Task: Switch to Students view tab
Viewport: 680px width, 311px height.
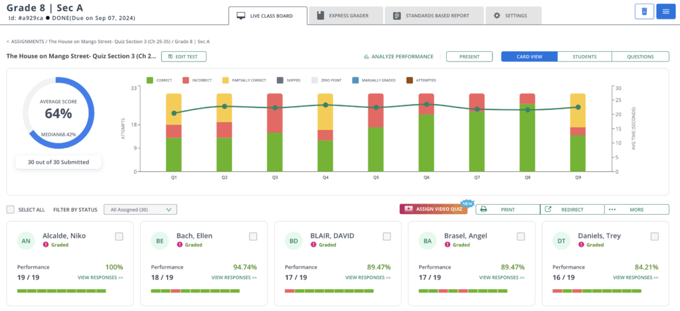Action: click(x=584, y=57)
